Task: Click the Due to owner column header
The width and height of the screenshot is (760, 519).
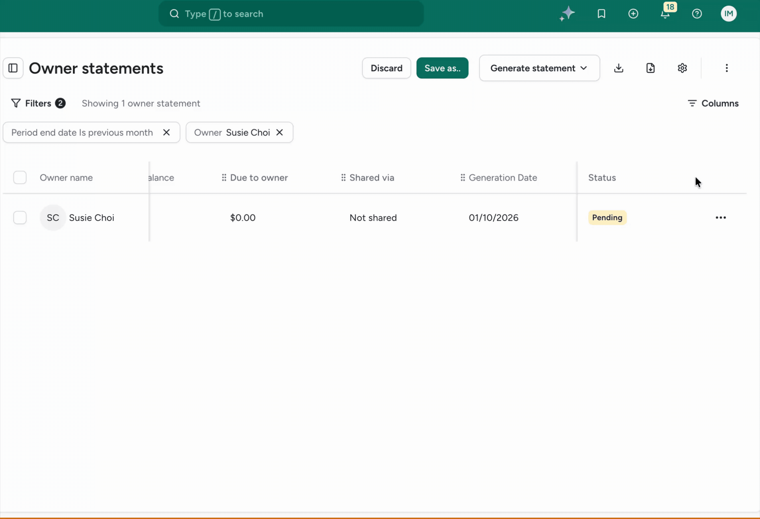Action: [x=259, y=178]
